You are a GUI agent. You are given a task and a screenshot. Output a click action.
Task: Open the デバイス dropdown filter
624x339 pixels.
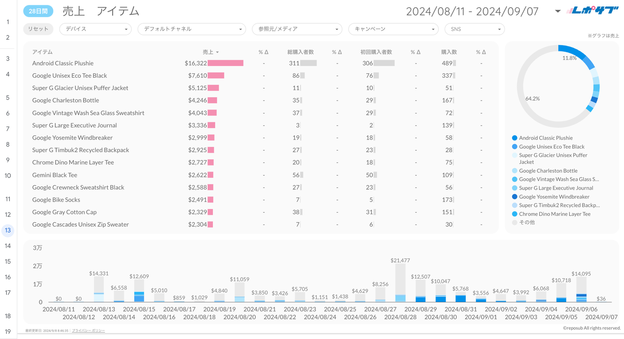point(95,29)
